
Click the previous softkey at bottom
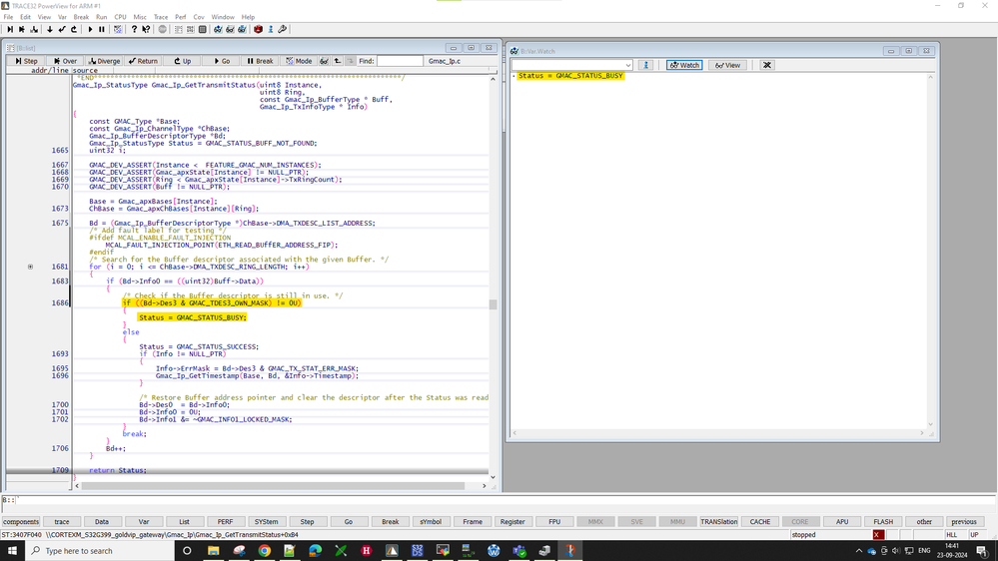964,521
